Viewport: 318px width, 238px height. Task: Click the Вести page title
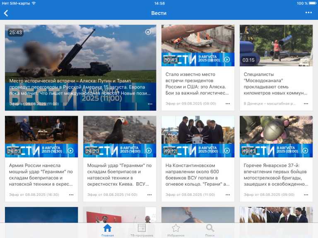[159, 13]
